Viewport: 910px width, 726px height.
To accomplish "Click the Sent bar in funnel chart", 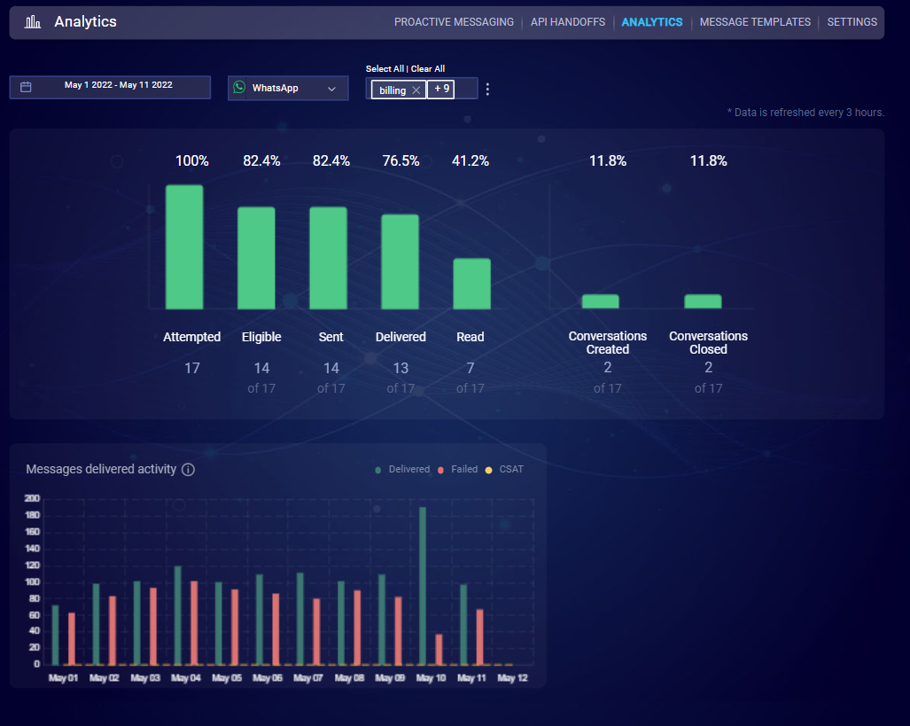I will (329, 259).
